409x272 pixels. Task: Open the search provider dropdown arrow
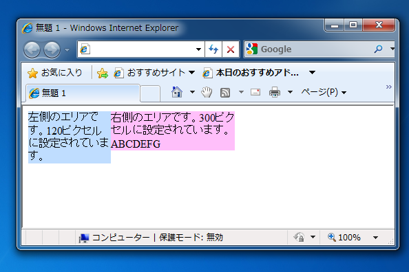(392, 49)
